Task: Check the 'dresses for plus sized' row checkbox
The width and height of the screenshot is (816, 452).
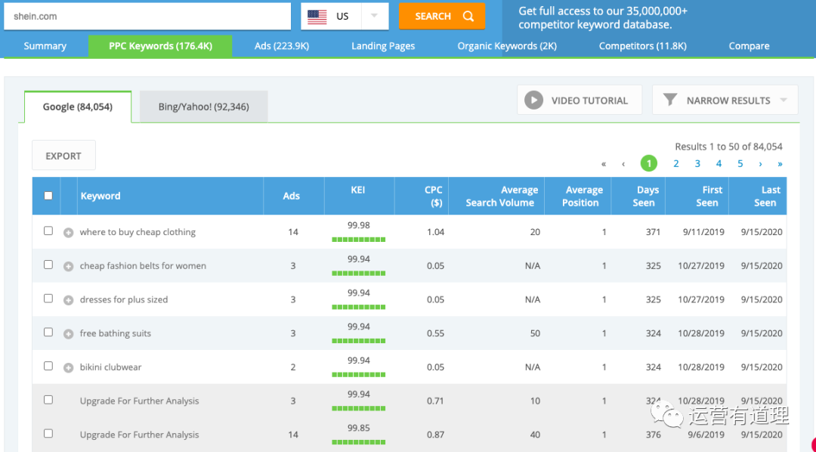Action: (48, 299)
